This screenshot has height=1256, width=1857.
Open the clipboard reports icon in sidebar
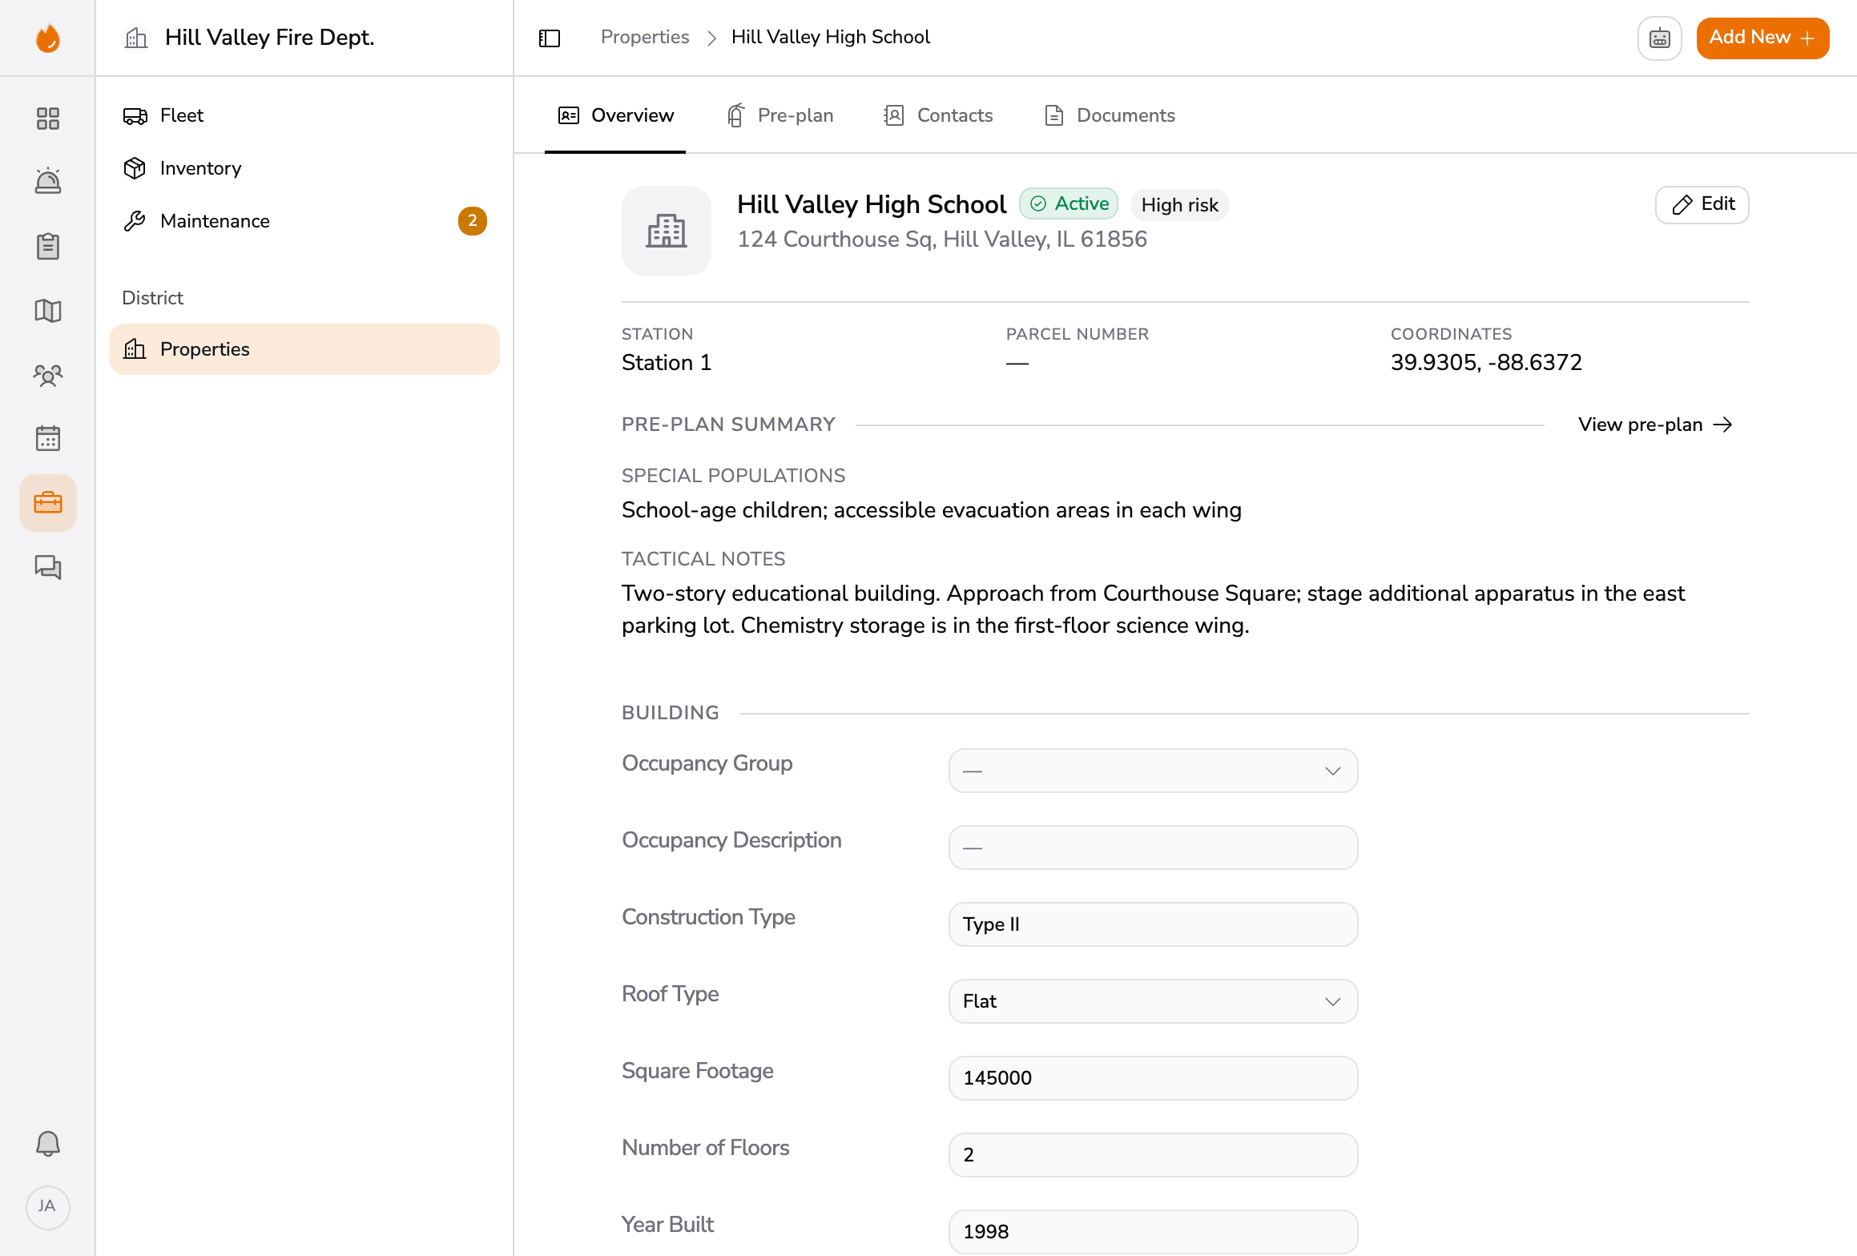click(x=48, y=246)
